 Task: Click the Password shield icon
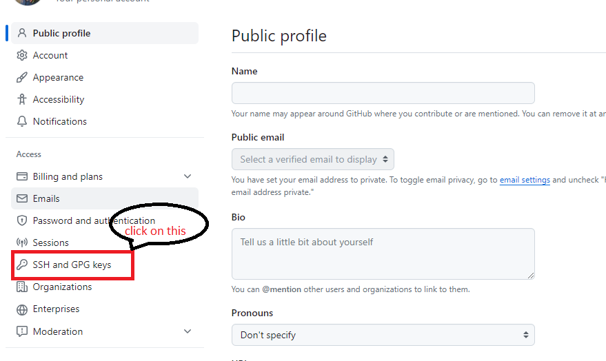tap(22, 220)
